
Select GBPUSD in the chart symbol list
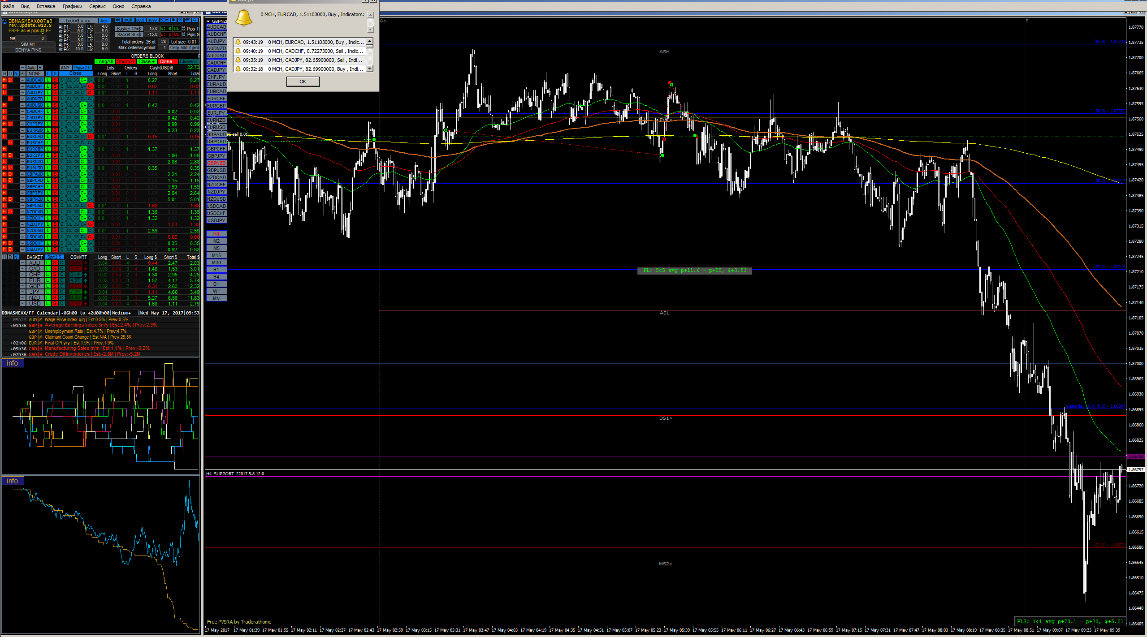tap(216, 170)
